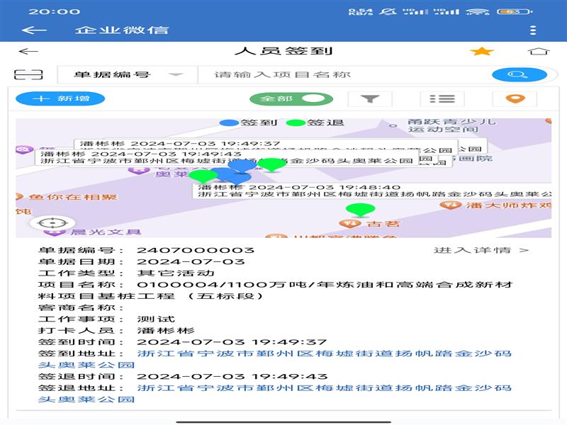This screenshot has width=567, height=425.
Task: Tap back arrow beside 人员签到 title
Action: tap(28, 52)
